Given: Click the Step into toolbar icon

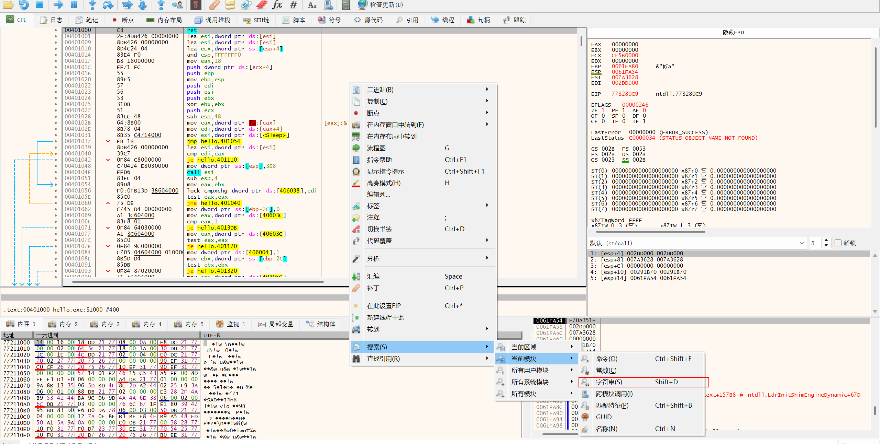Looking at the screenshot, I should (x=92, y=4).
